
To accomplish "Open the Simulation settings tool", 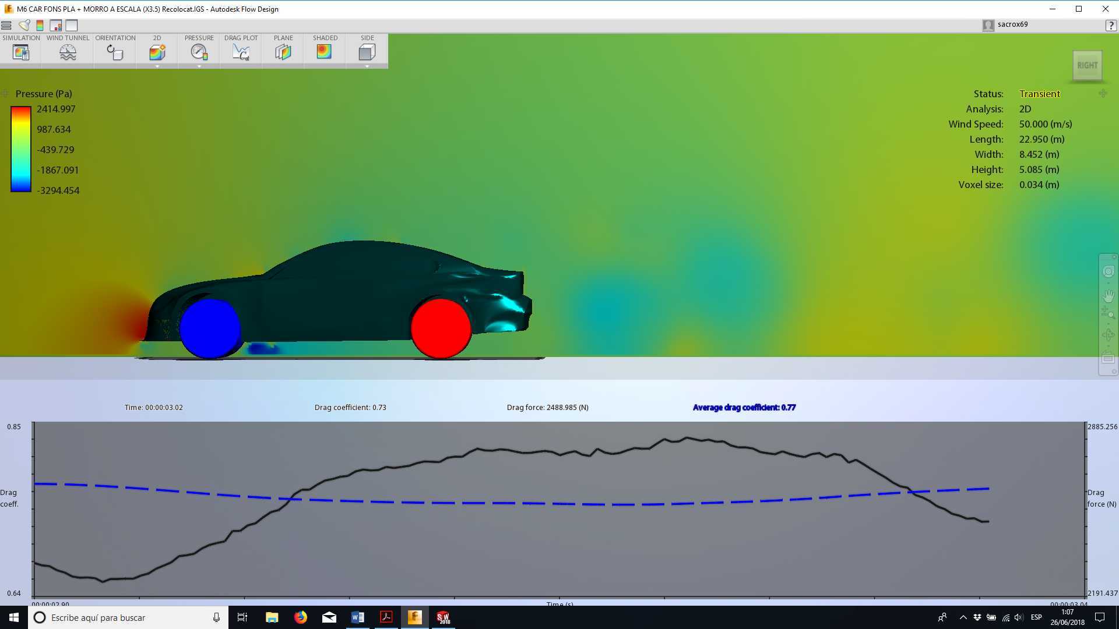I will pyautogui.click(x=21, y=52).
